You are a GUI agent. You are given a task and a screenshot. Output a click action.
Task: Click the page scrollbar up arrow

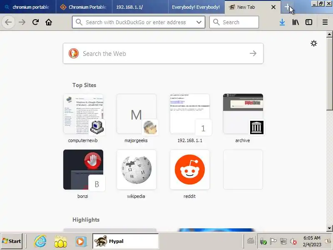click(x=329, y=34)
